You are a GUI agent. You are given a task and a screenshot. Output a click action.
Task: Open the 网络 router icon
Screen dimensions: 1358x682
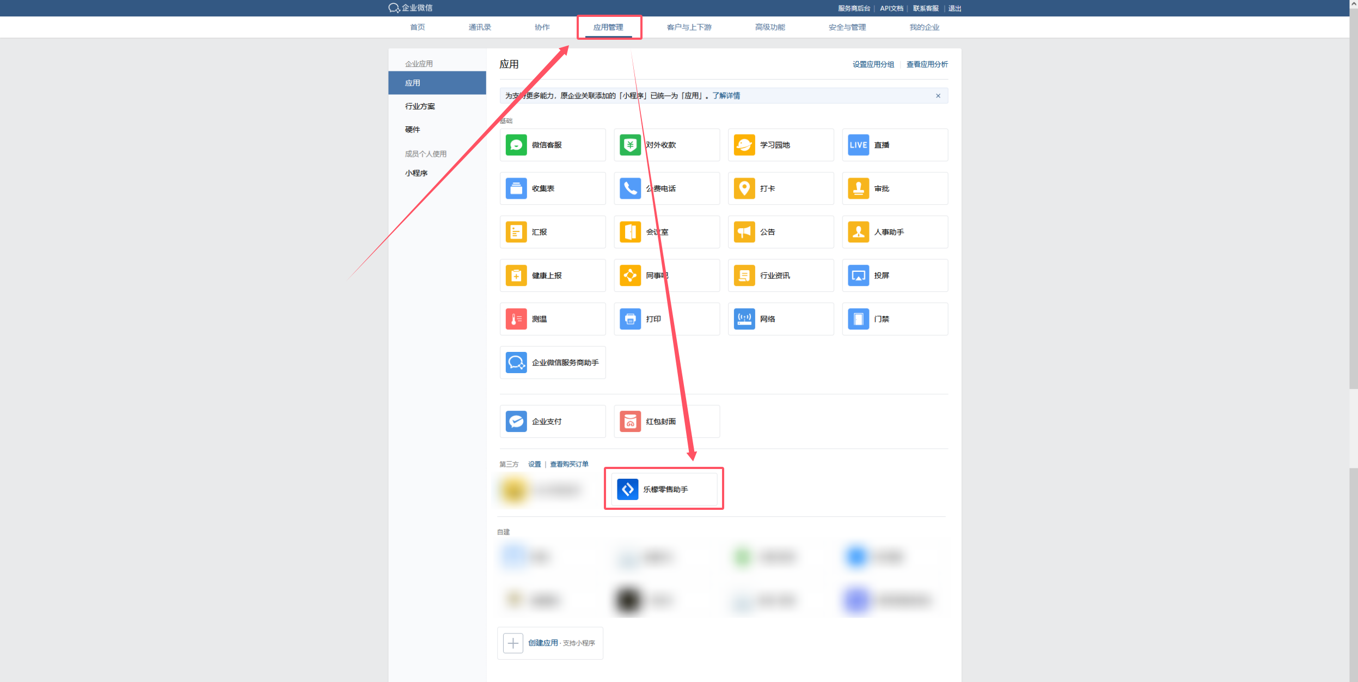pos(744,319)
